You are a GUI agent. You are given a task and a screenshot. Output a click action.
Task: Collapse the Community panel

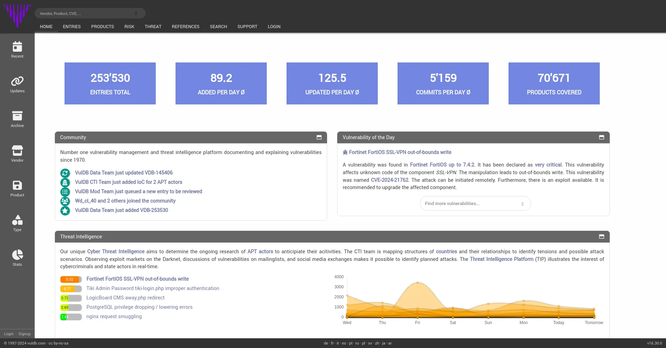(x=319, y=137)
